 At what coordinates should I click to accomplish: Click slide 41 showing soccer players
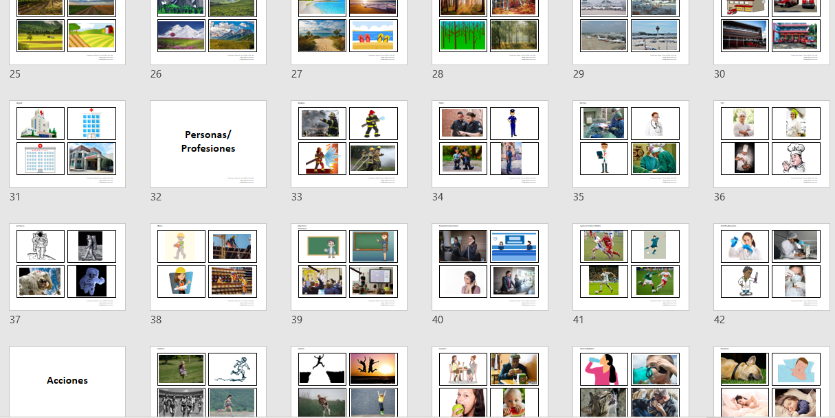pyautogui.click(x=631, y=267)
